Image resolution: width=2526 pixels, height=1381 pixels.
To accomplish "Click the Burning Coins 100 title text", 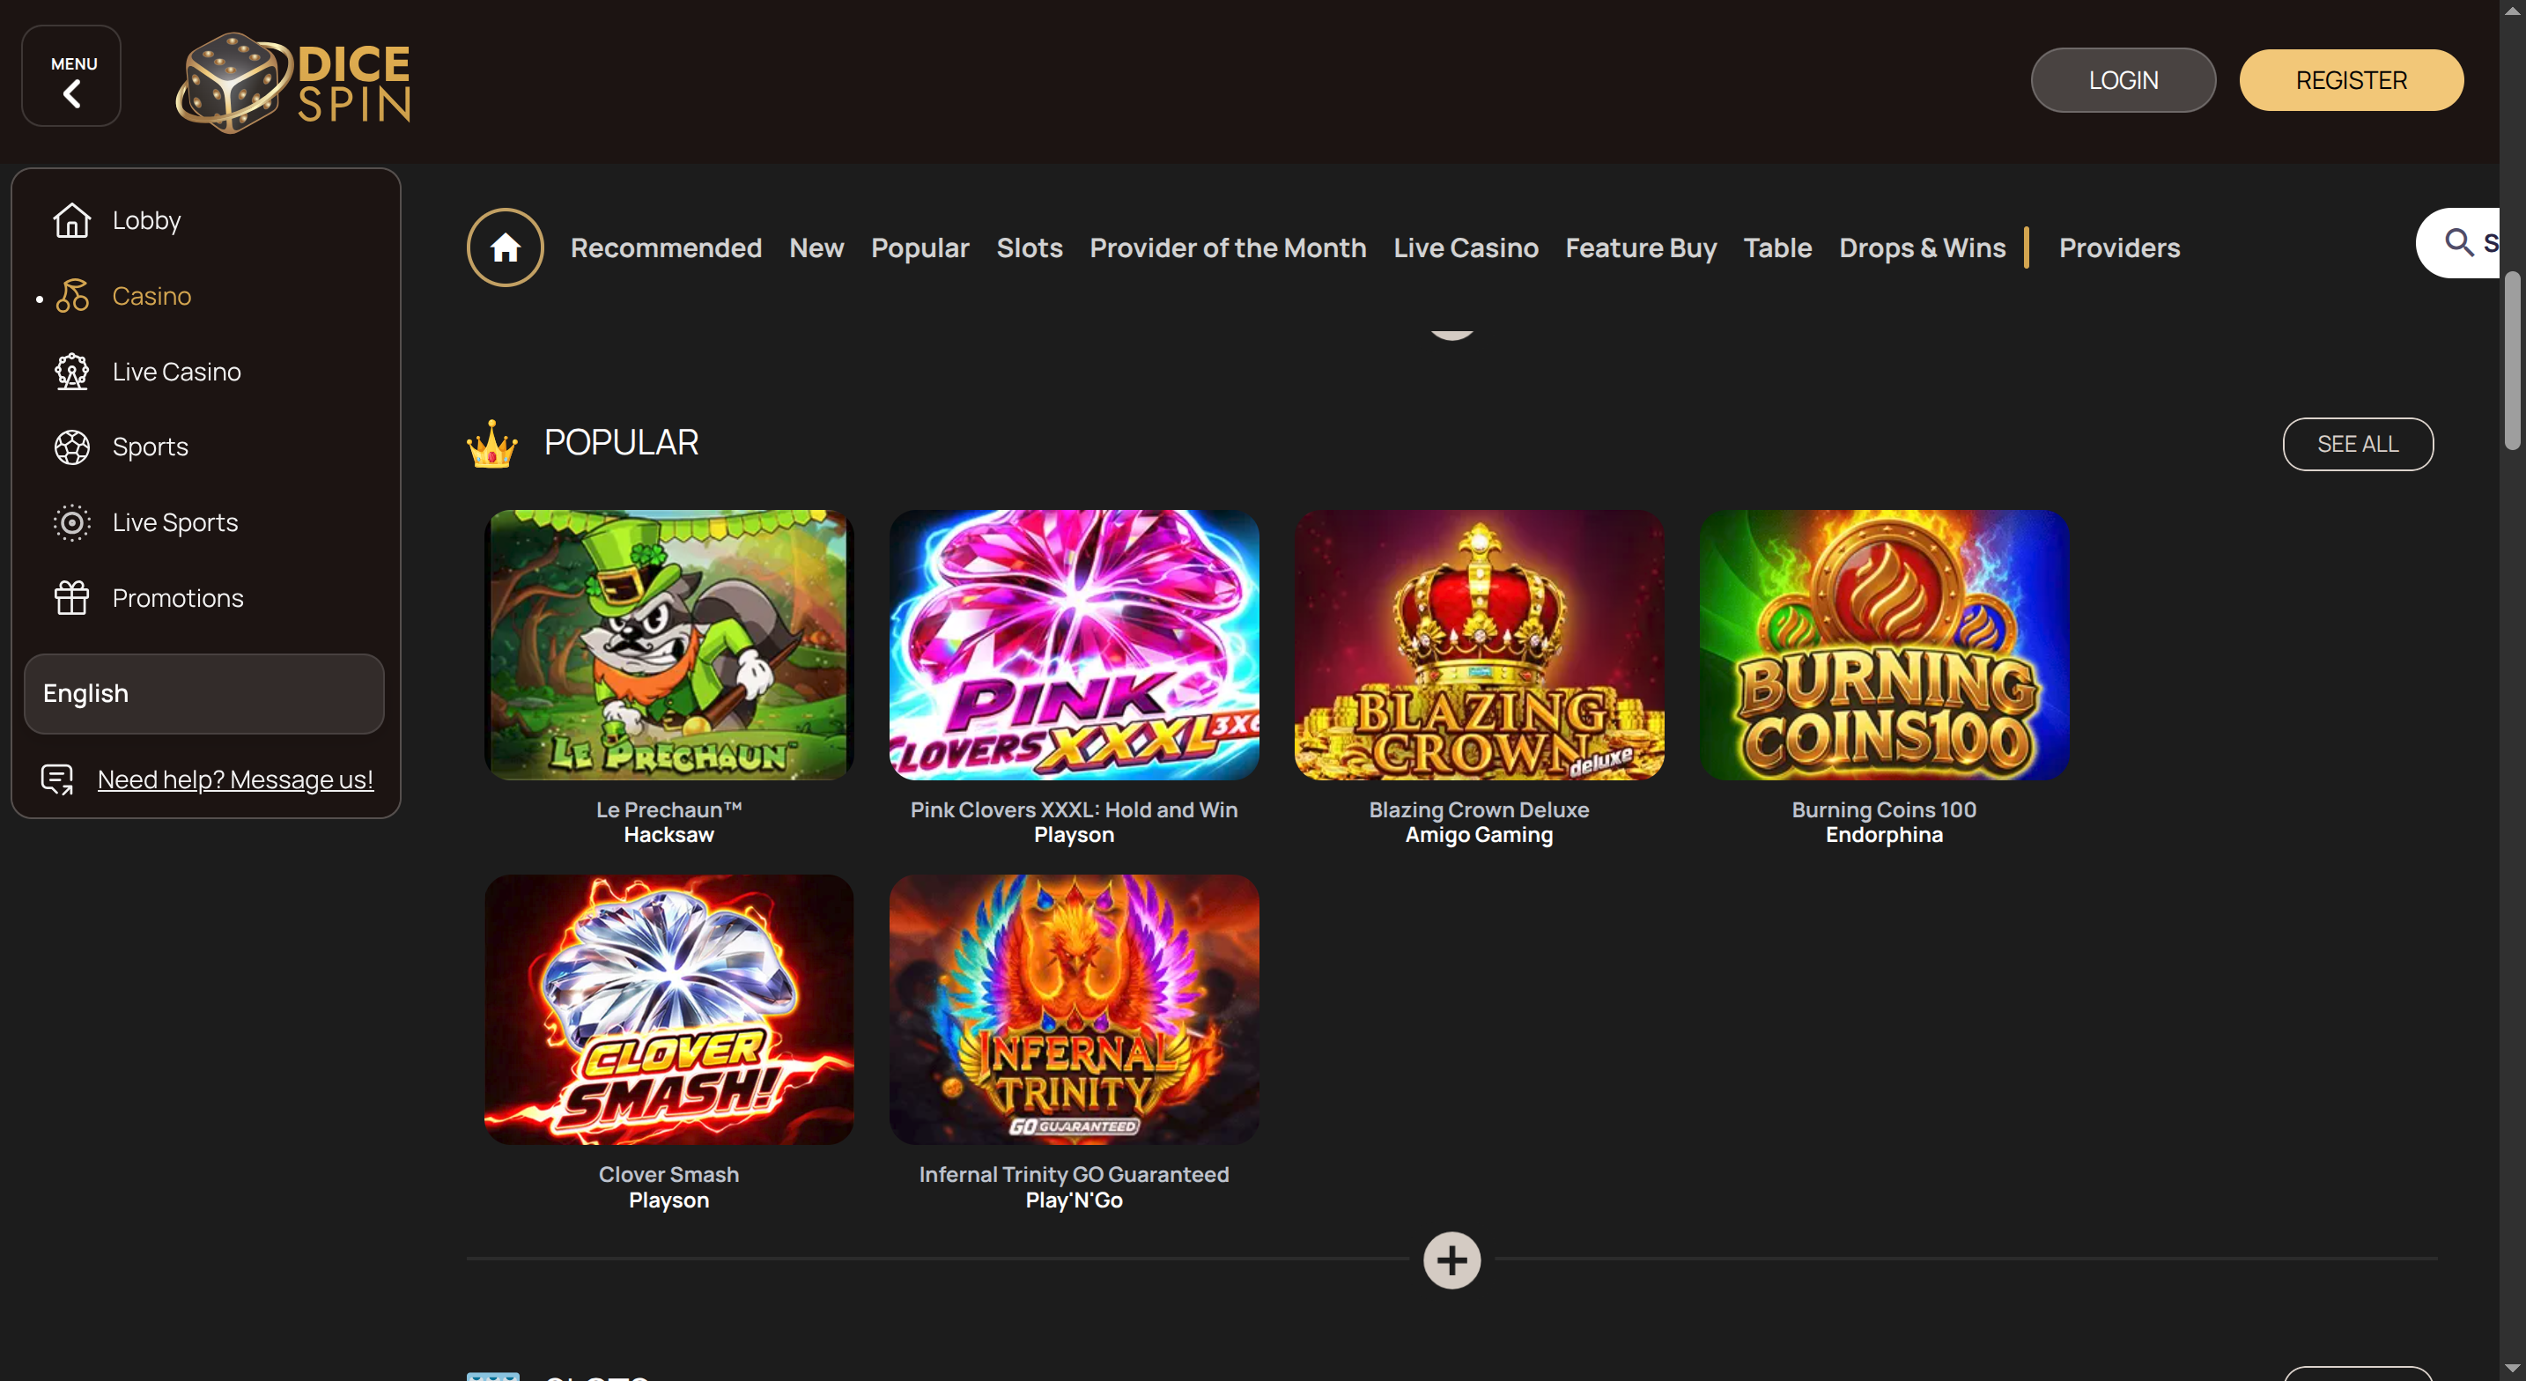I will tap(1884, 810).
